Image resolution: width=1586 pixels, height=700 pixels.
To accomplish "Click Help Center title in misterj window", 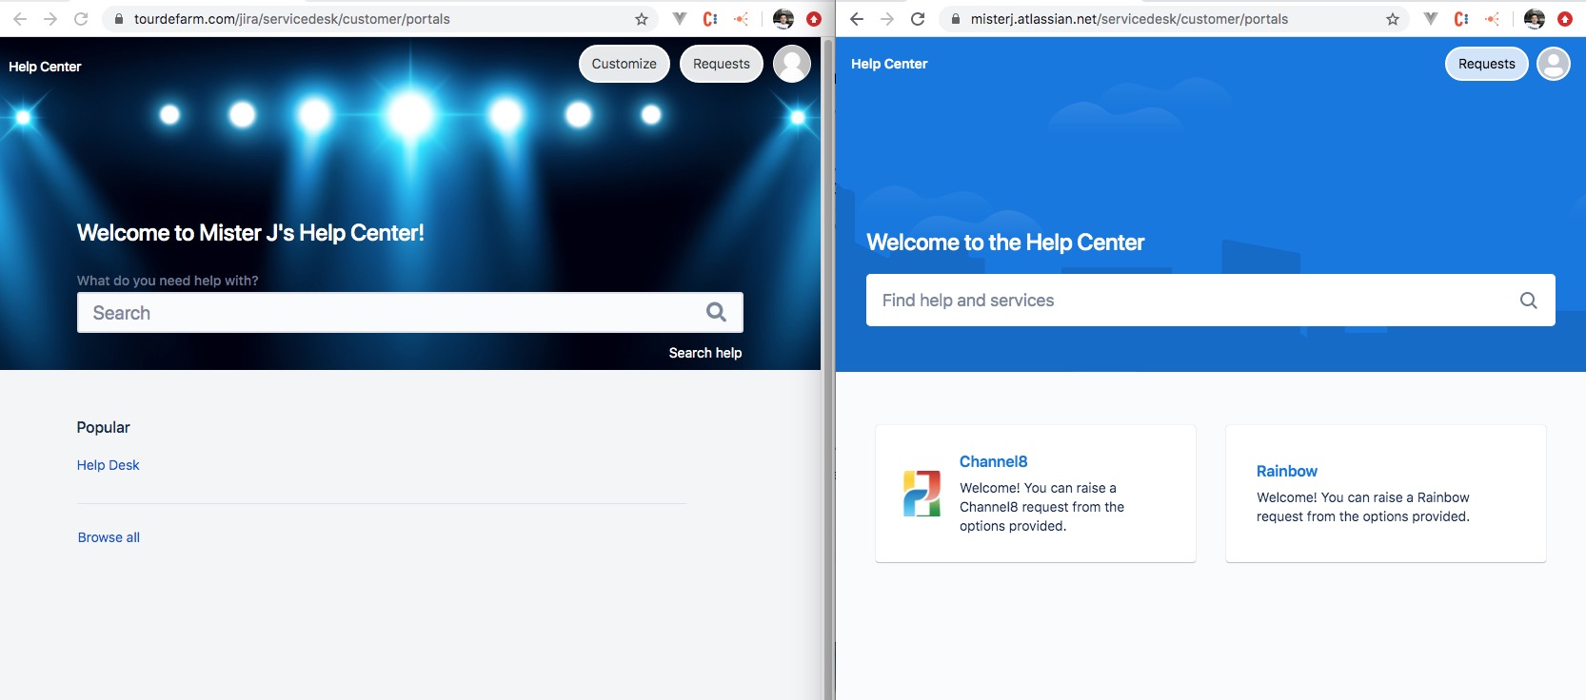I will point(889,64).
